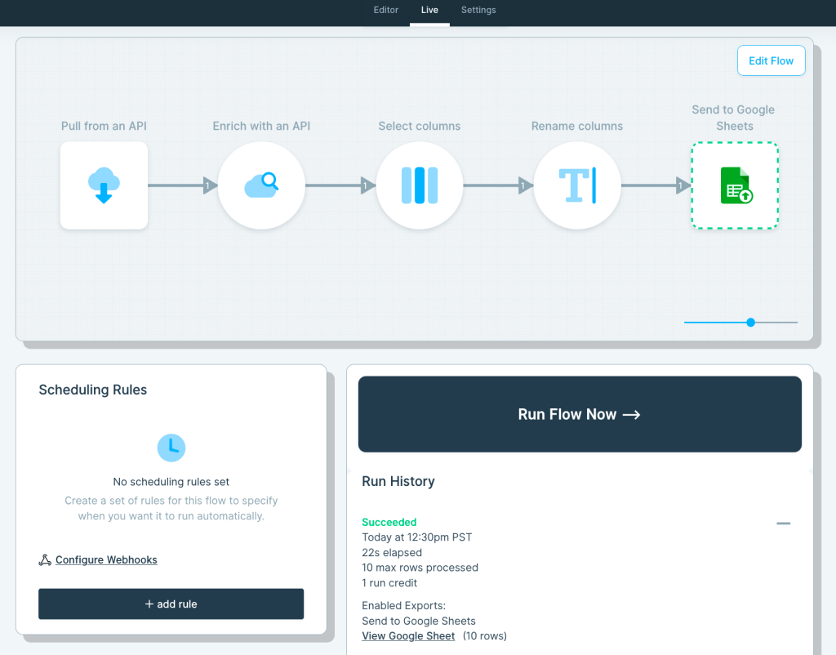This screenshot has height=655, width=836.
Task: Click the arrow icon on Run Flow Now
Action: point(631,414)
